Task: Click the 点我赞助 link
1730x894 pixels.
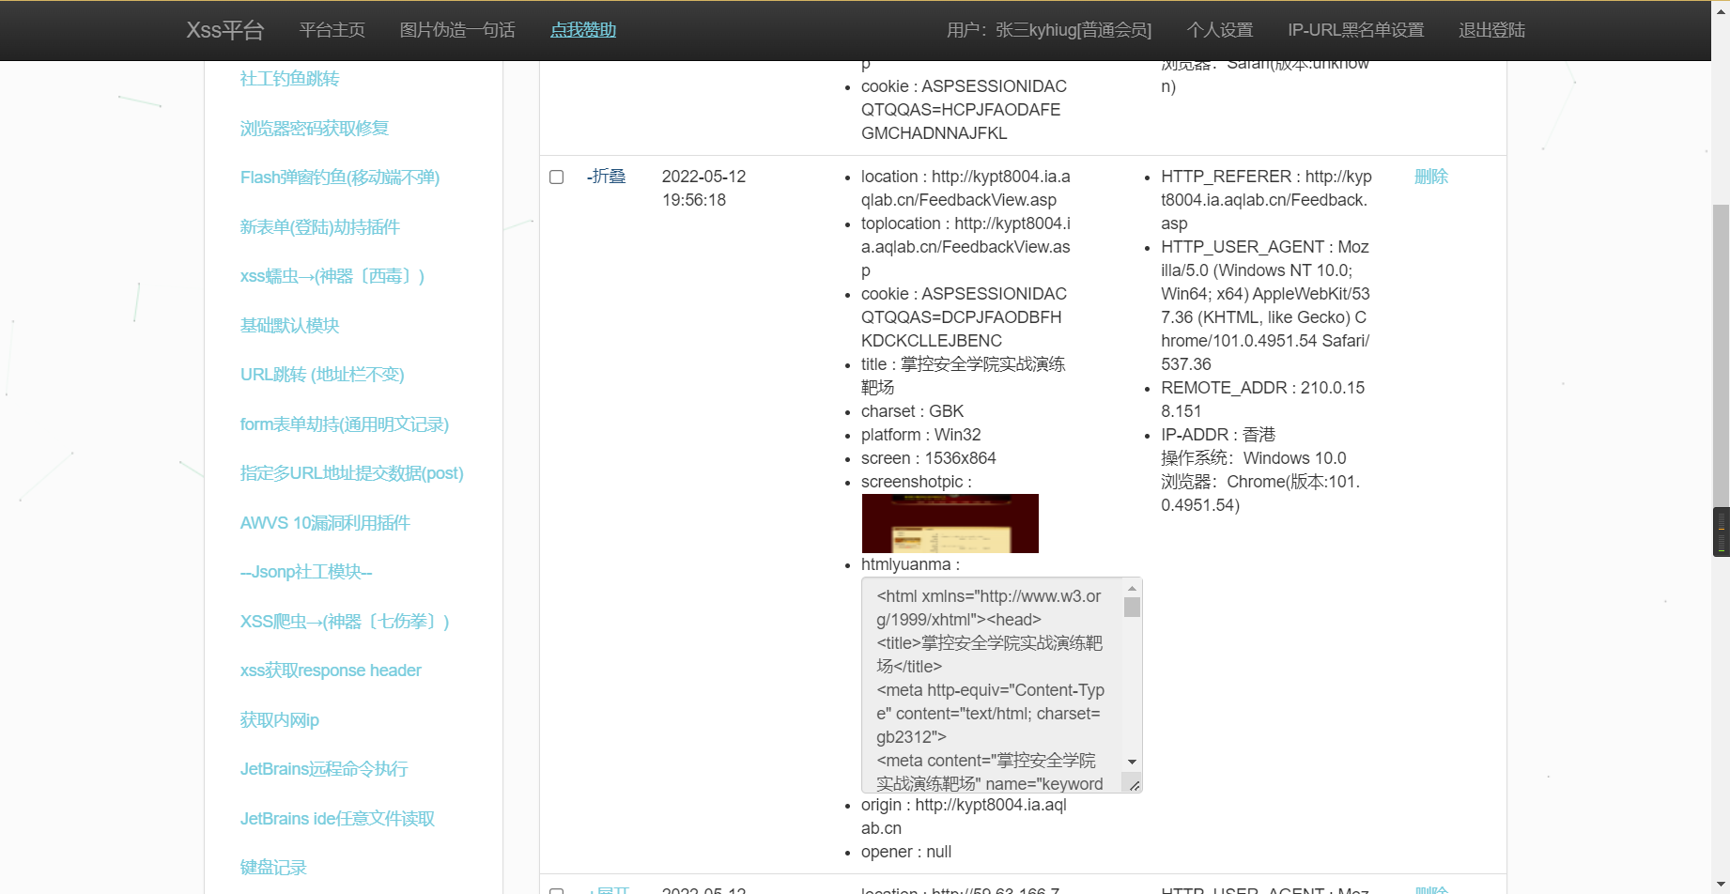Action: click(x=582, y=29)
